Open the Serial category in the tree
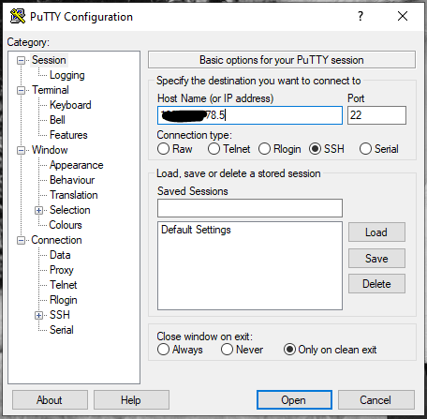Screen dimensions: 427x419 62,330
